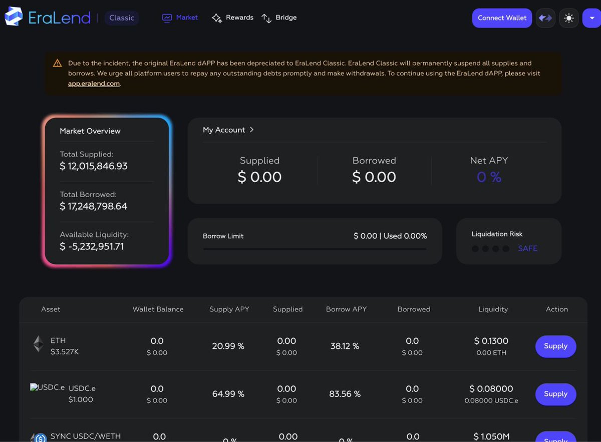Click the Available Liquidity value $ -5,232,951.71

92,246
